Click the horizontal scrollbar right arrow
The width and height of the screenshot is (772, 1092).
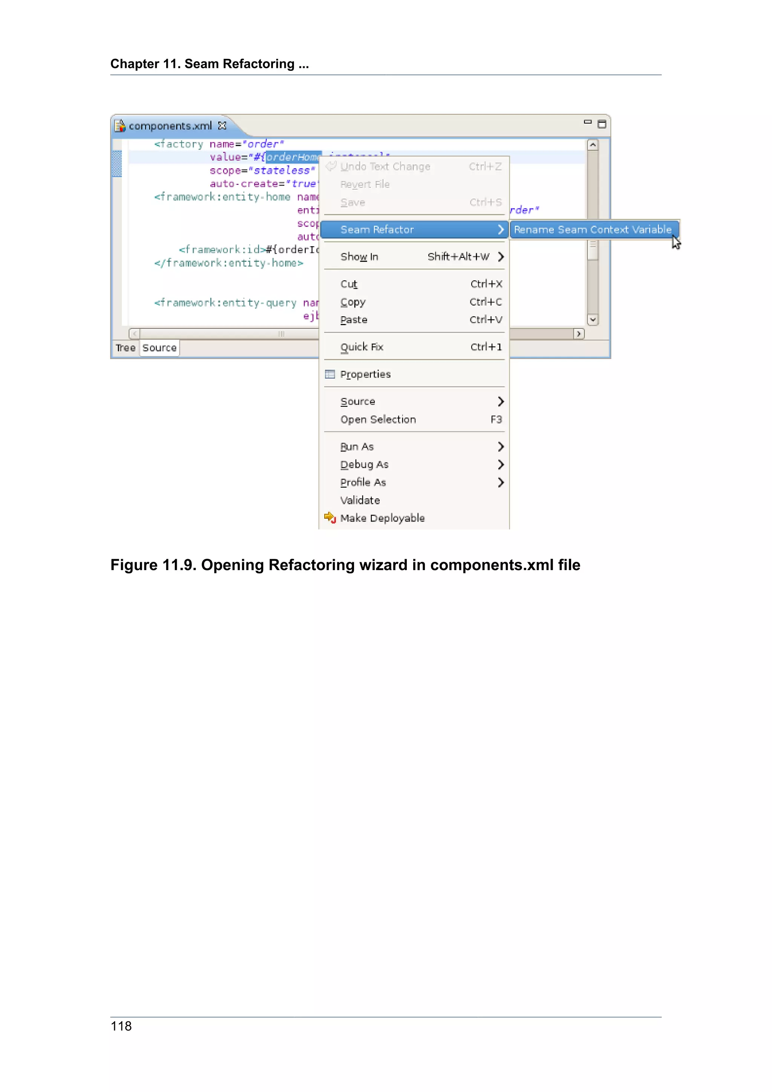[x=579, y=334]
